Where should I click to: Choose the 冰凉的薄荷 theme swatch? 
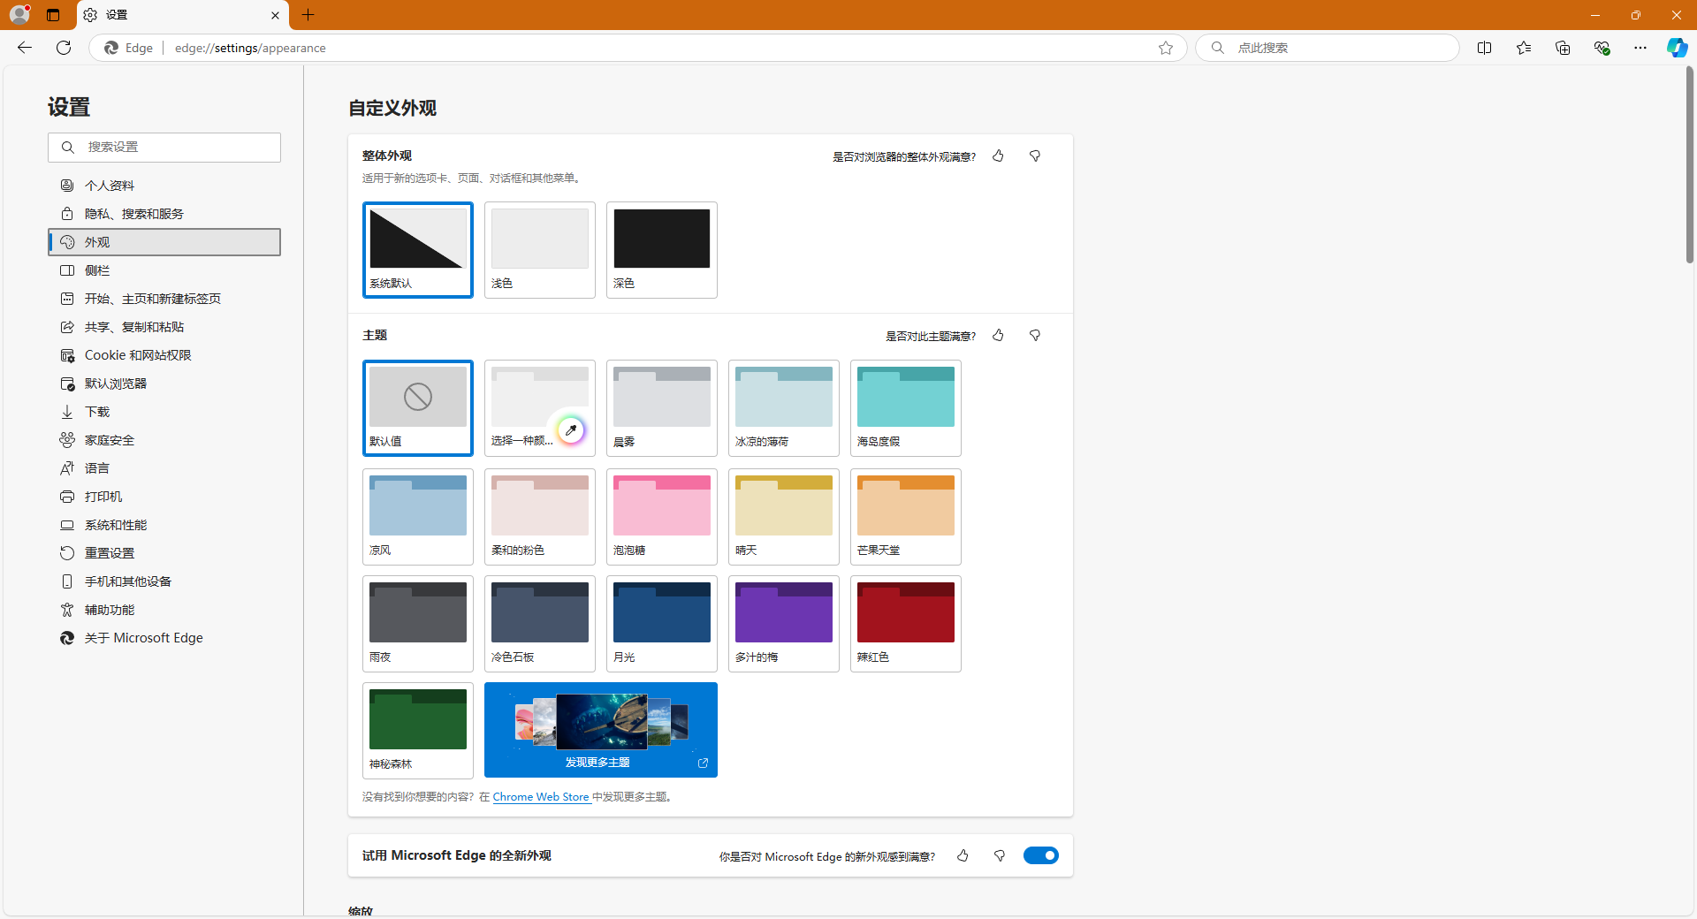[784, 408]
